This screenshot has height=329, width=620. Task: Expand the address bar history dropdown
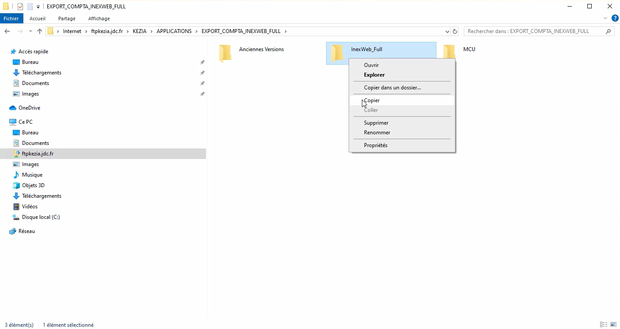(447, 31)
